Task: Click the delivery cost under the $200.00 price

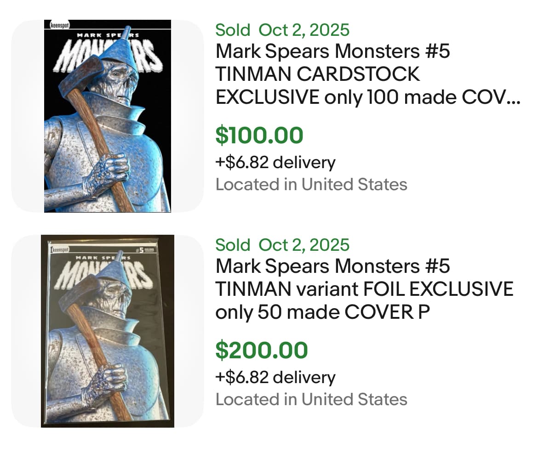Action: coord(275,377)
